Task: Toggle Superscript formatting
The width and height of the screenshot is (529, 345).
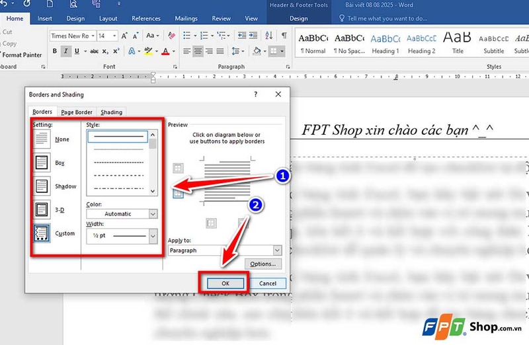Action: pyautogui.click(x=116, y=52)
